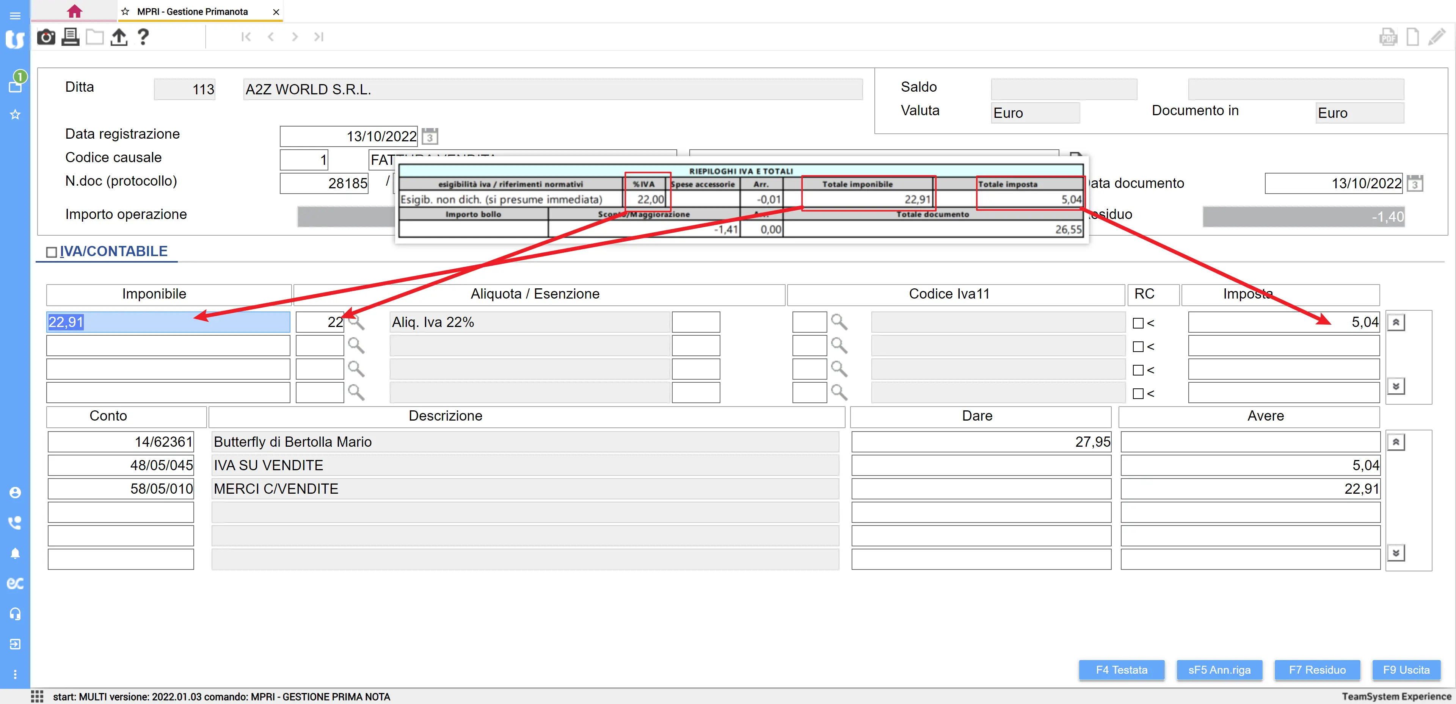This screenshot has width=1456, height=704.
Task: Check the RC box on the second IVA row
Action: pyautogui.click(x=1138, y=347)
